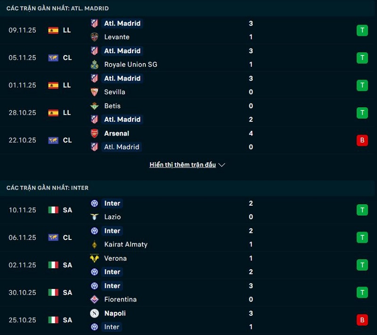Click the Betis club logo
Viewport: 377px width, 335px height.
95,106
